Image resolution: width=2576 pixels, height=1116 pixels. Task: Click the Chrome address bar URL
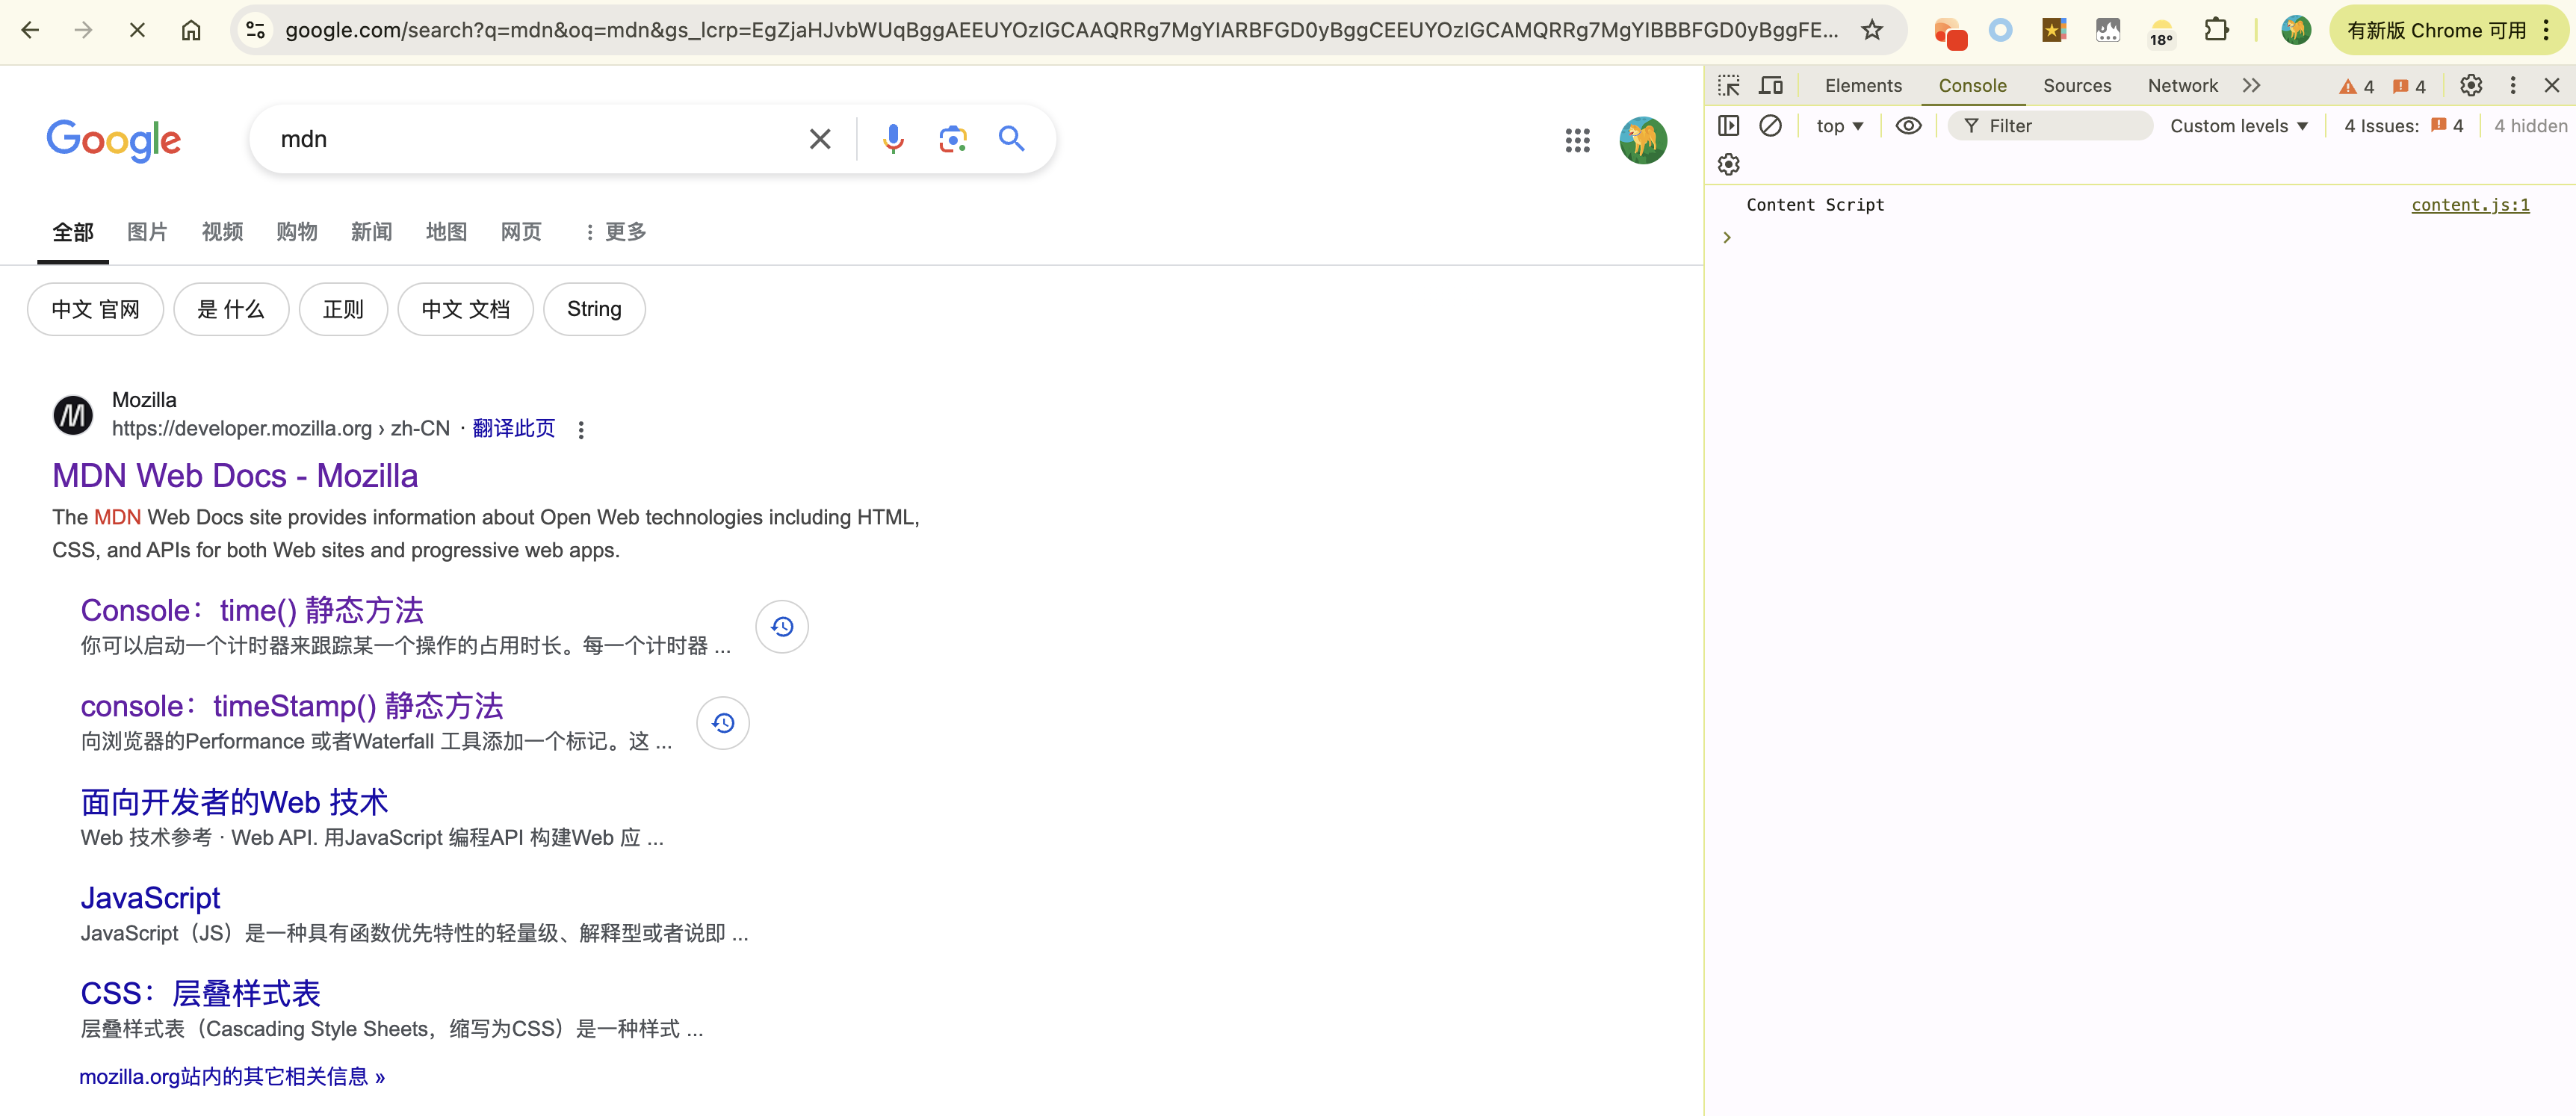(x=1061, y=30)
